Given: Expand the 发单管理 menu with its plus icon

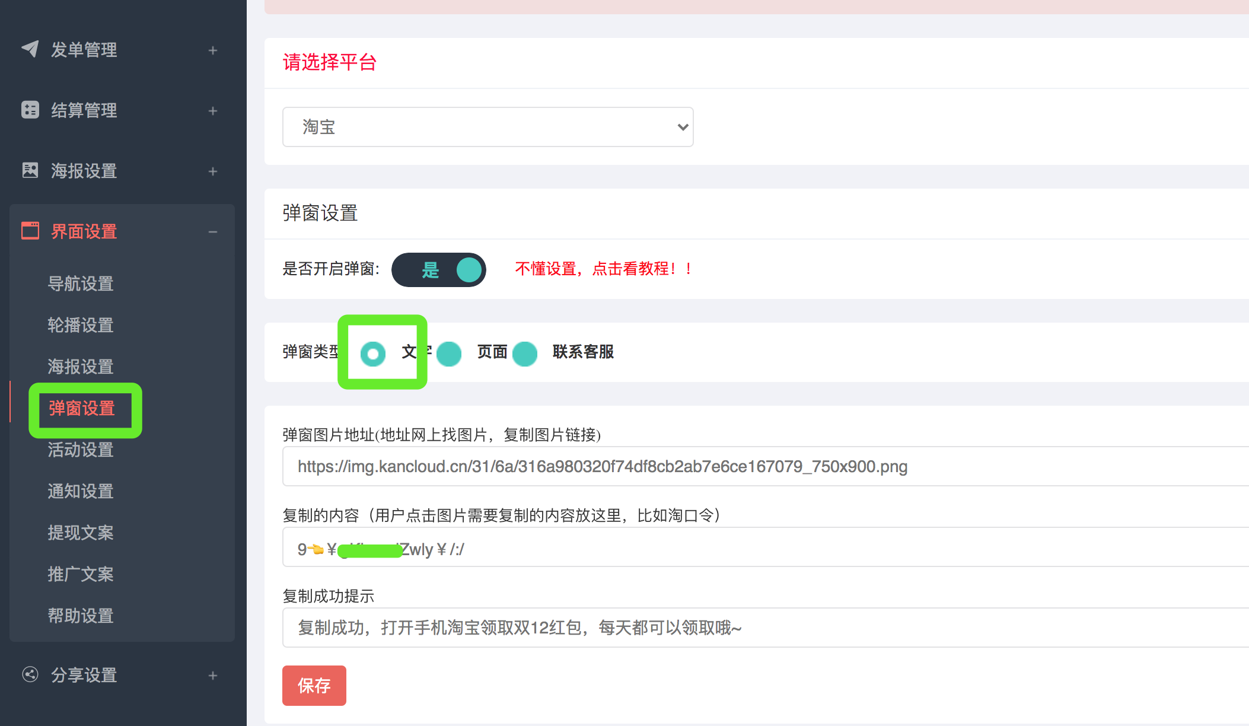Looking at the screenshot, I should [x=212, y=50].
